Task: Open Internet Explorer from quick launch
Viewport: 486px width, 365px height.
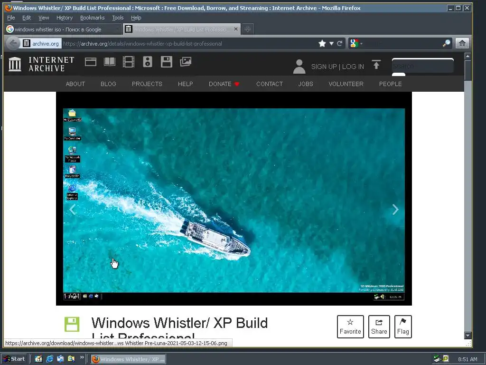Action: [49, 359]
